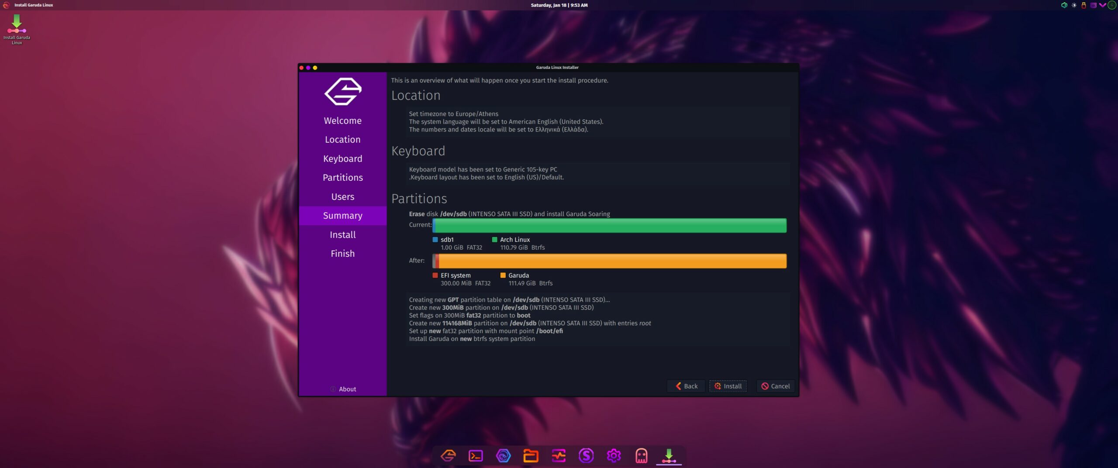Click the purple keyboard tray icon
The width and height of the screenshot is (1118, 468).
[1093, 5]
